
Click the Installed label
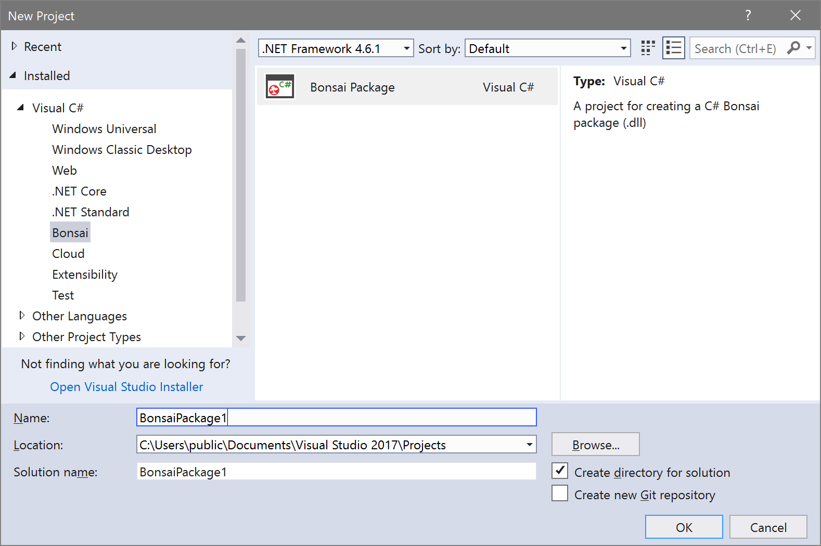click(x=47, y=76)
